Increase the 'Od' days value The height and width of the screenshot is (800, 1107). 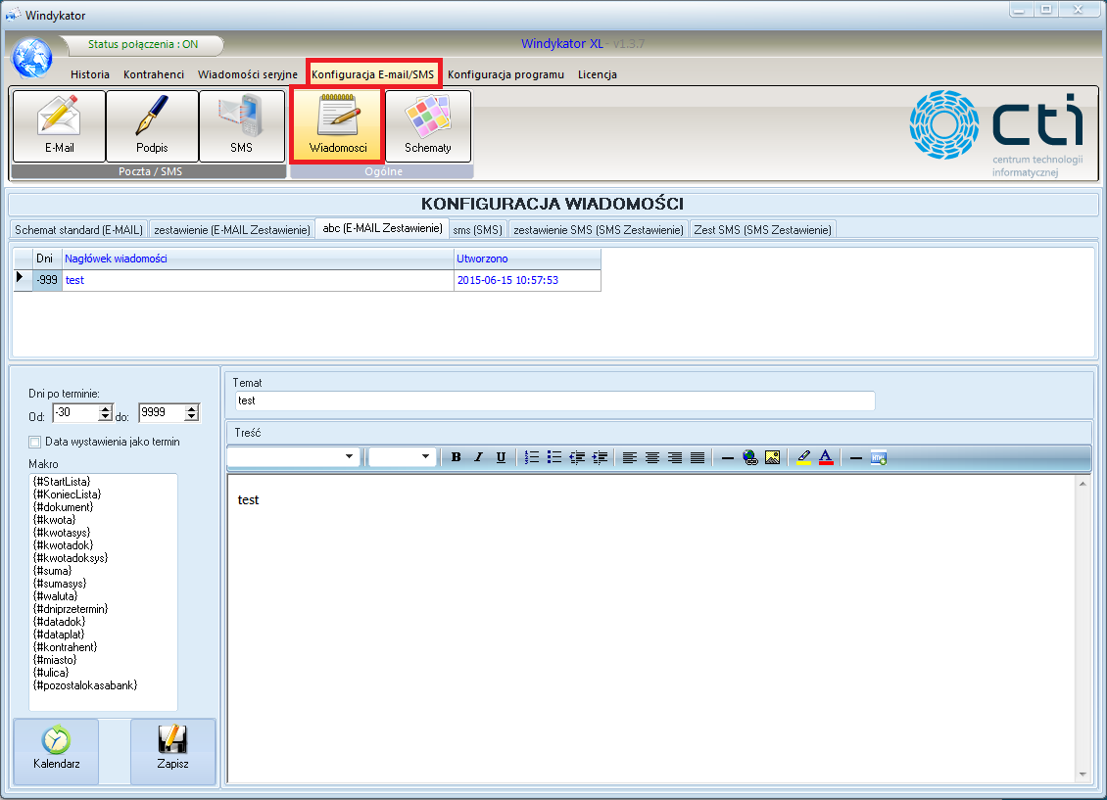pos(105,408)
